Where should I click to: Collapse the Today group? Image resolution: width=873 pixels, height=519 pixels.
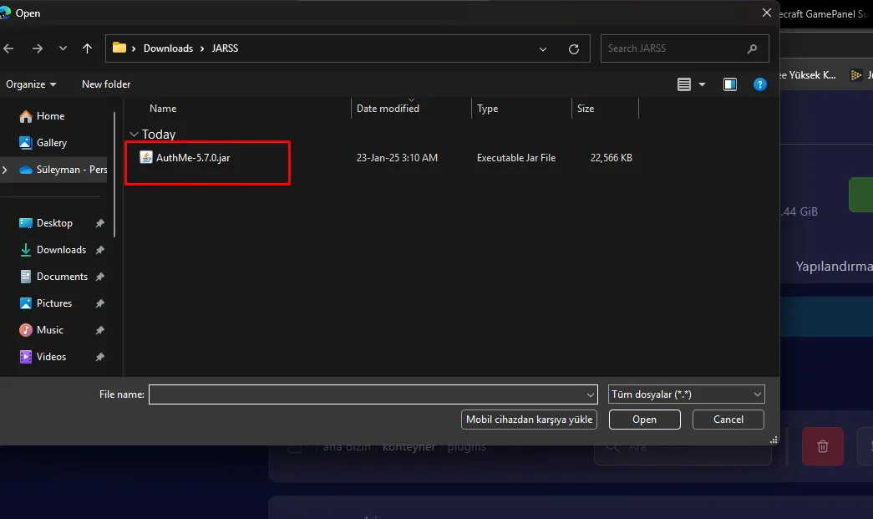(135, 134)
